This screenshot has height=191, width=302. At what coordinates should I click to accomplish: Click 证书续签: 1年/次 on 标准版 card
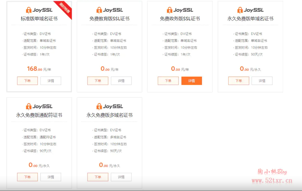[x=36, y=54]
